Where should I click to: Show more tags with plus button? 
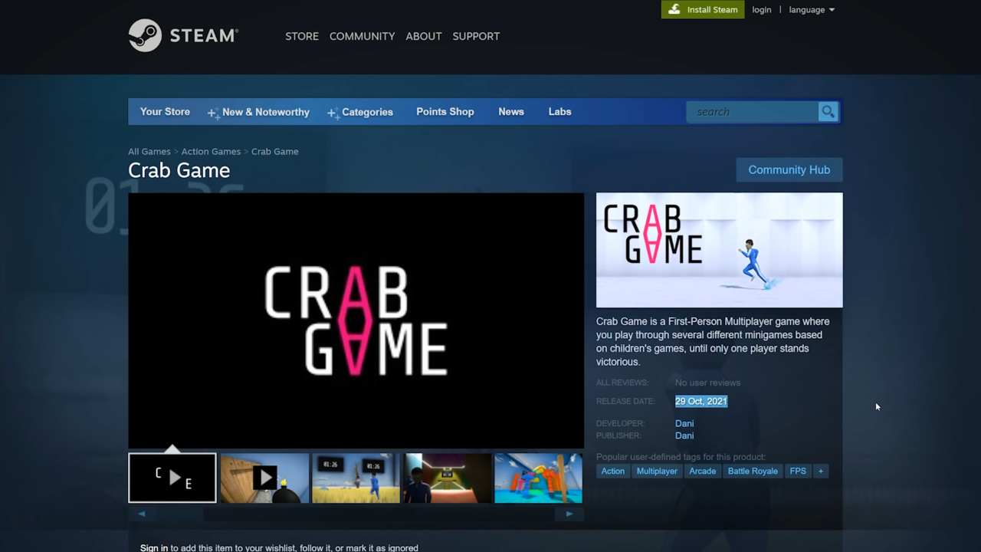[820, 472]
